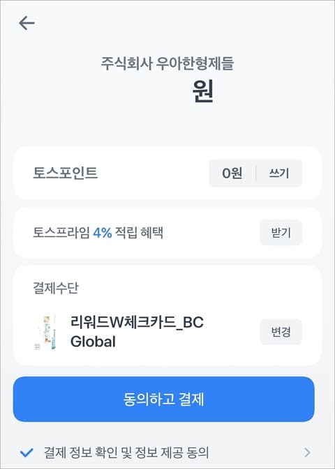
Task: Click the divider between 0원 and 쓰기
Action: coord(256,174)
